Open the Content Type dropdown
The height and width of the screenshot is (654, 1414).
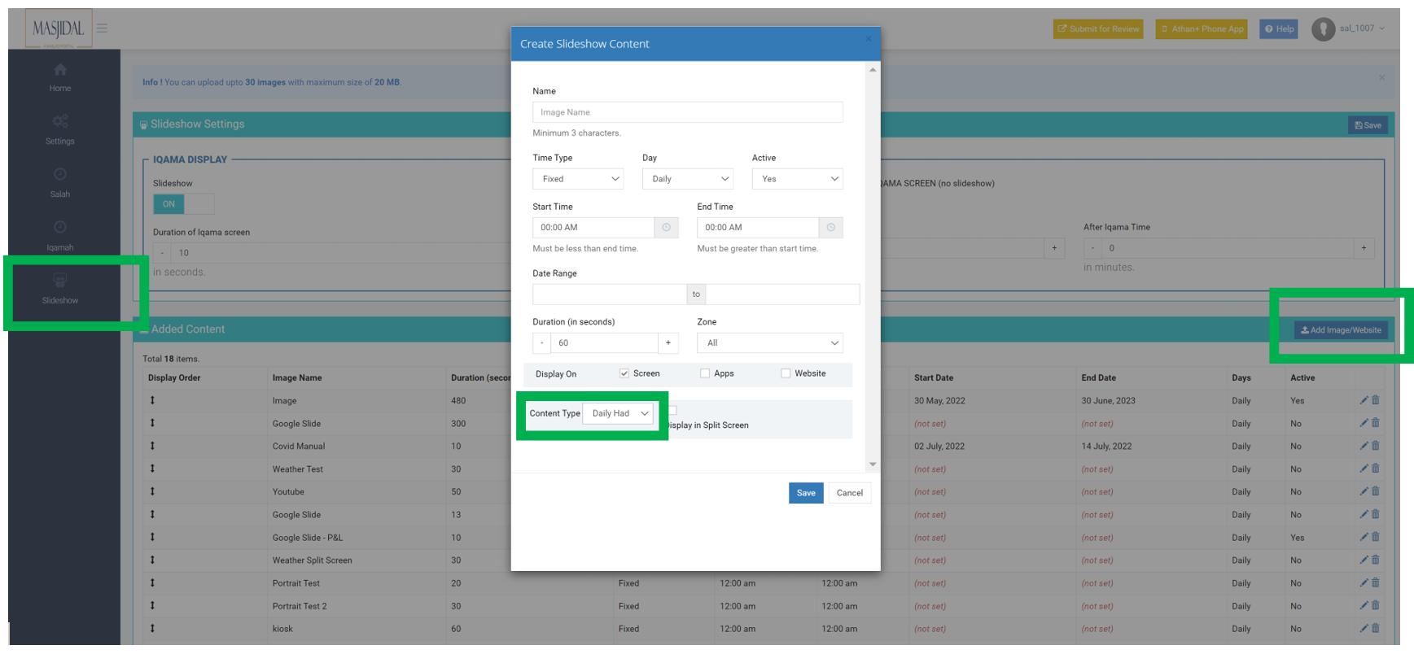619,413
